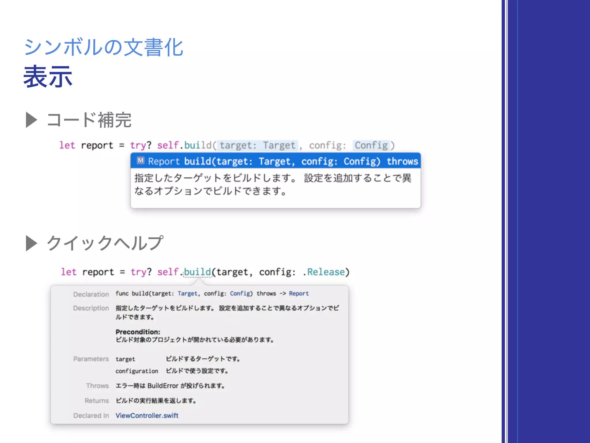The width and height of the screenshot is (590, 443).
Task: Click the Declared In label
Action: [91, 416]
